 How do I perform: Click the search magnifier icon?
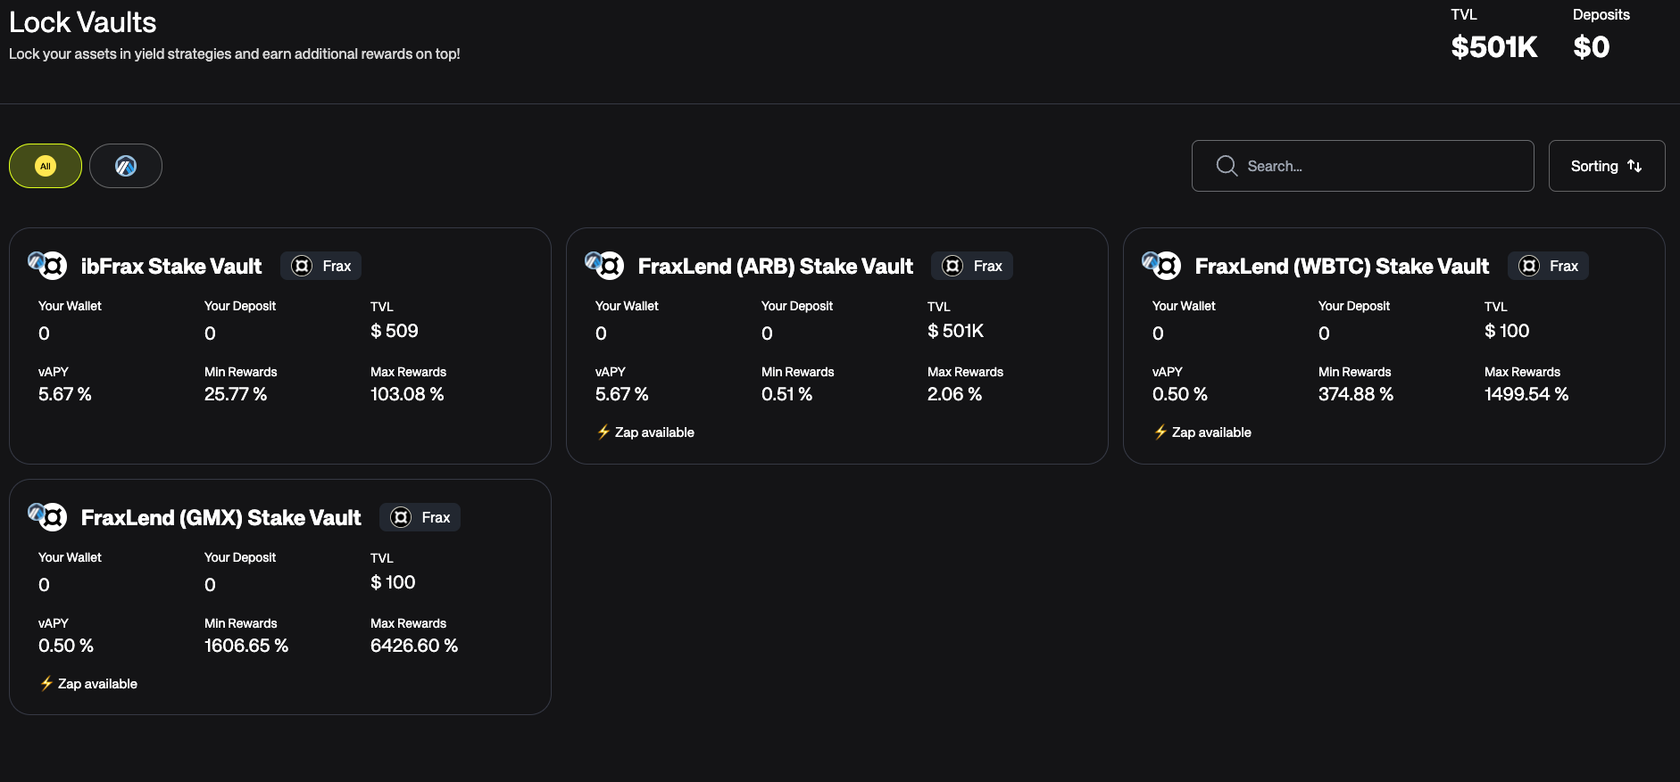click(1227, 166)
